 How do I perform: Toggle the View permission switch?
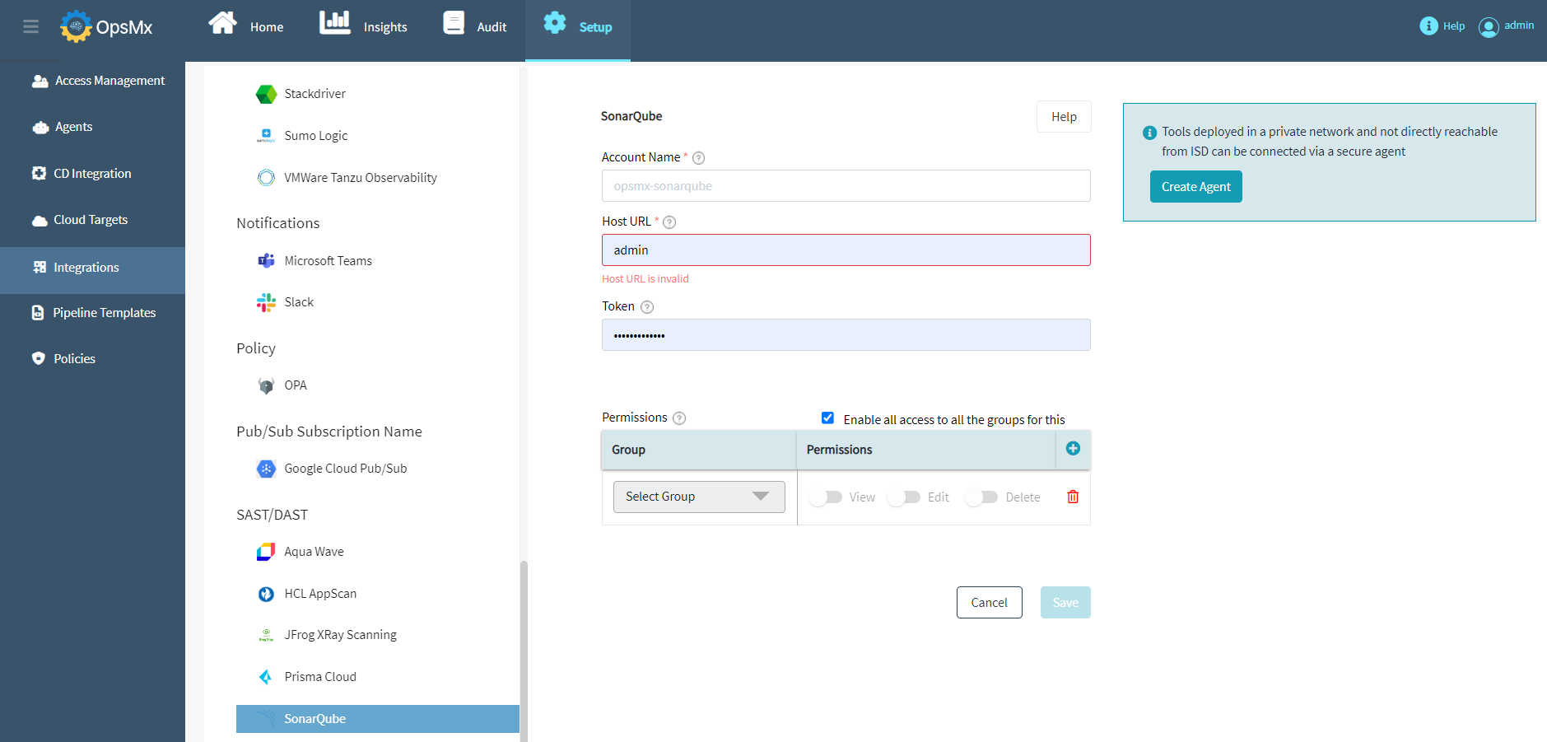point(825,497)
